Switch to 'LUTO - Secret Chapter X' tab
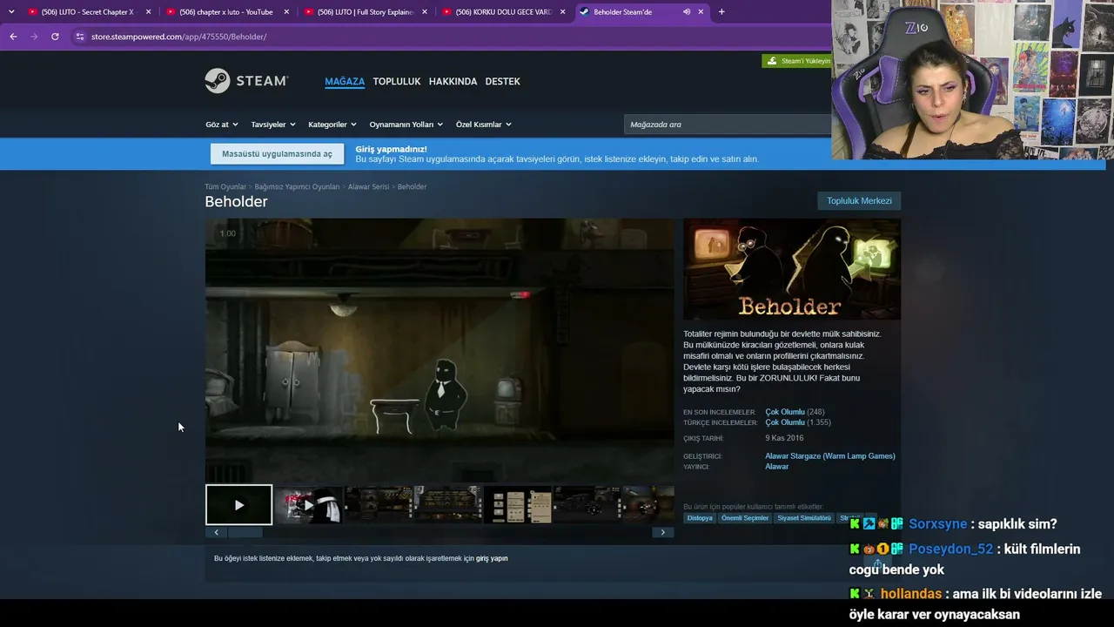This screenshot has width=1114, height=627. 88,12
